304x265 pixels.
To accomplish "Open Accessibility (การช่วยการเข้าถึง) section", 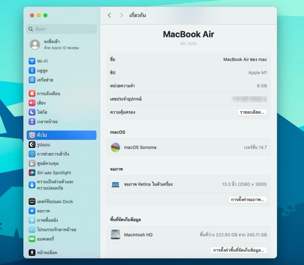I will (53, 154).
